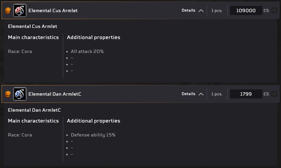
Task: Click the gold coin icon beside Elemental Cus Armlet
Action: pyautogui.click(x=8, y=10)
